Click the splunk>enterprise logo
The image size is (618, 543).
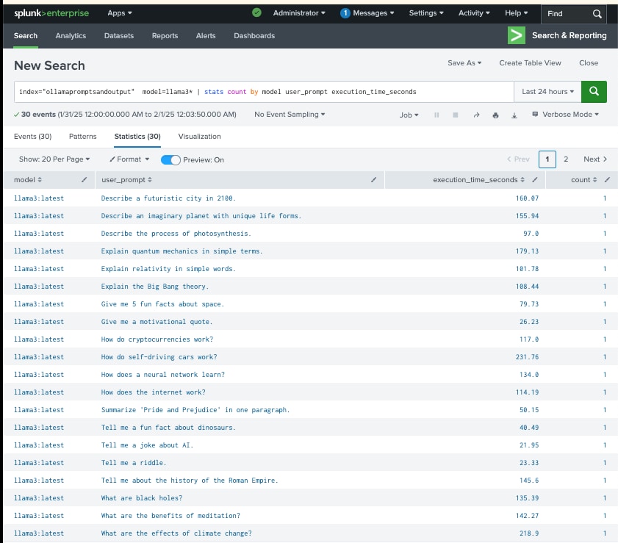click(51, 13)
